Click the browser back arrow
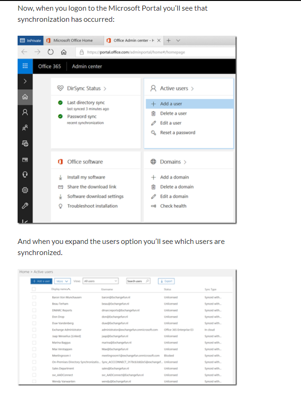301x396 pixels. (x=24, y=52)
